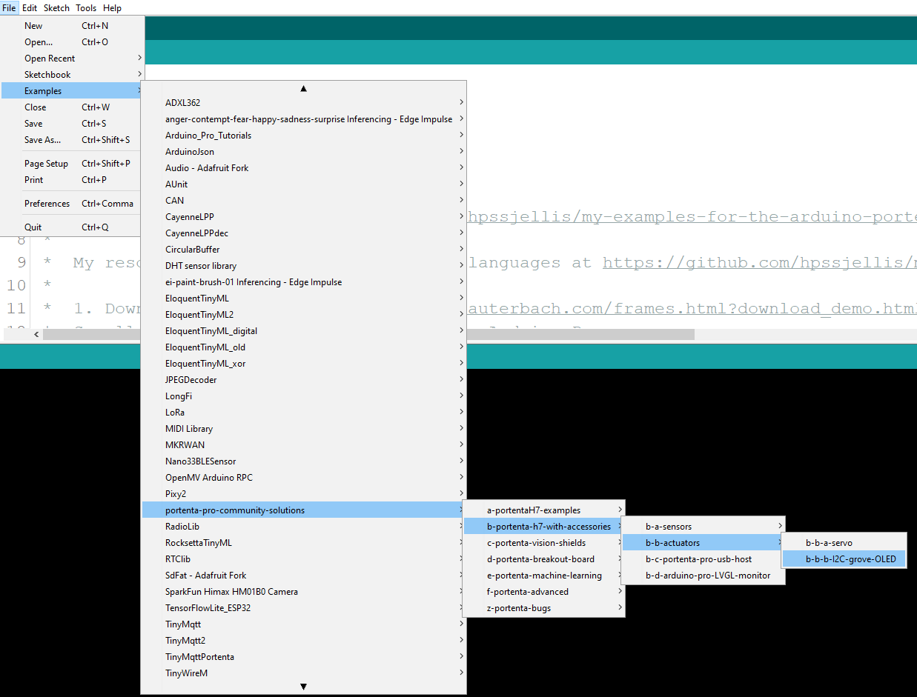This screenshot has width=917, height=697.
Task: Open TinyWireM examples
Action: click(x=304, y=673)
